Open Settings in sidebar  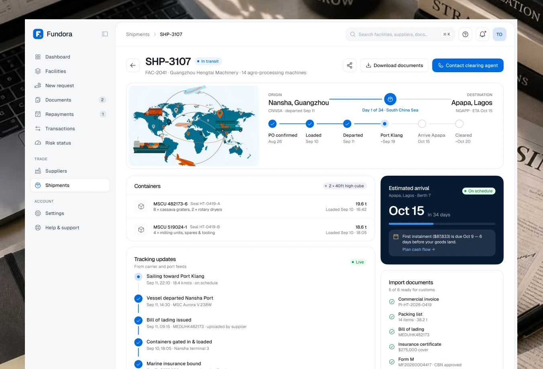click(70, 213)
